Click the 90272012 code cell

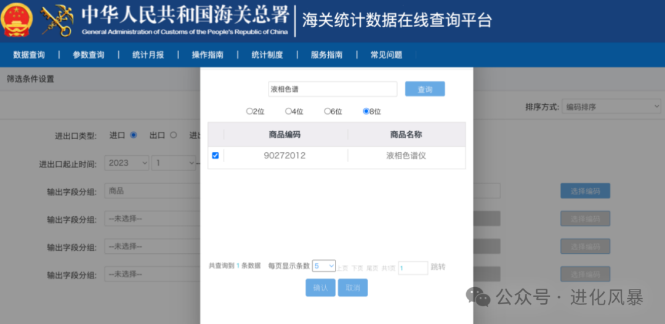[x=284, y=156]
